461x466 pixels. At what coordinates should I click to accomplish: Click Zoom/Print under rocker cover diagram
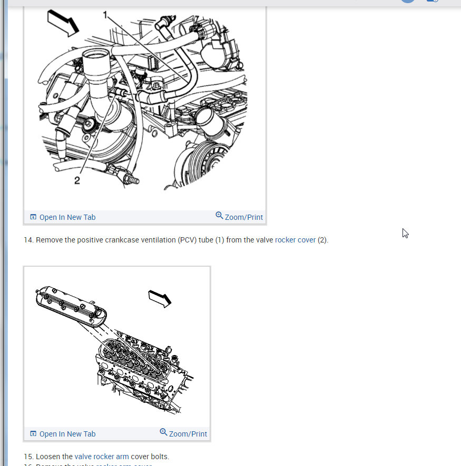pos(183,433)
